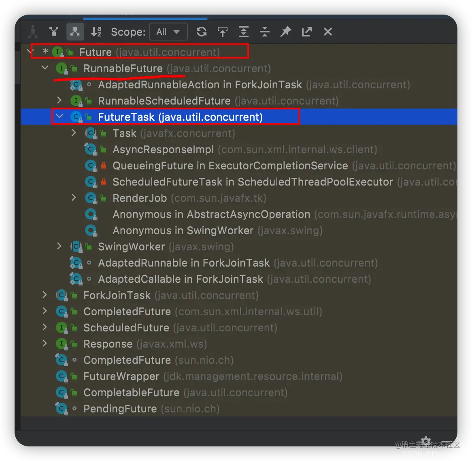
Task: Click the Collapse All icon
Action: (x=265, y=32)
